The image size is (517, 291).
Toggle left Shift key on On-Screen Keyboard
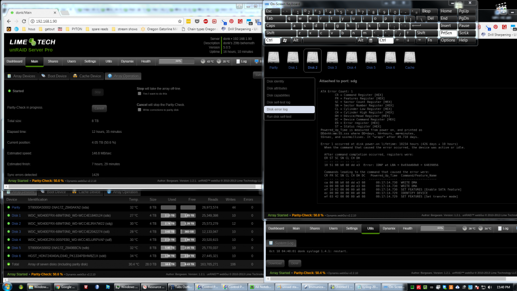280,33
